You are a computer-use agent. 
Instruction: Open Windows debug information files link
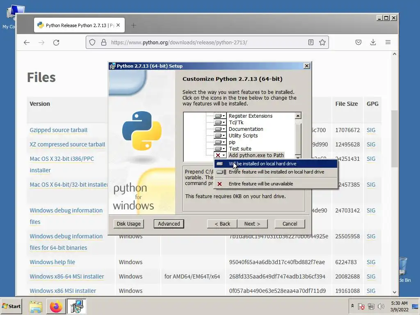[66, 216]
